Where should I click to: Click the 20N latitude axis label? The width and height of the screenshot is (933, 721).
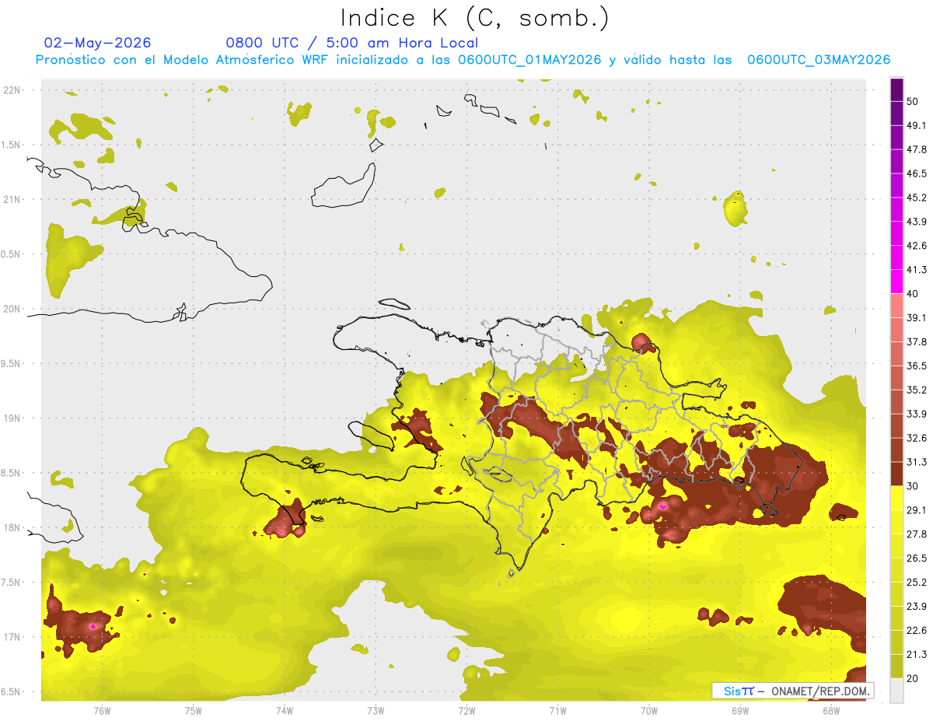(13, 309)
